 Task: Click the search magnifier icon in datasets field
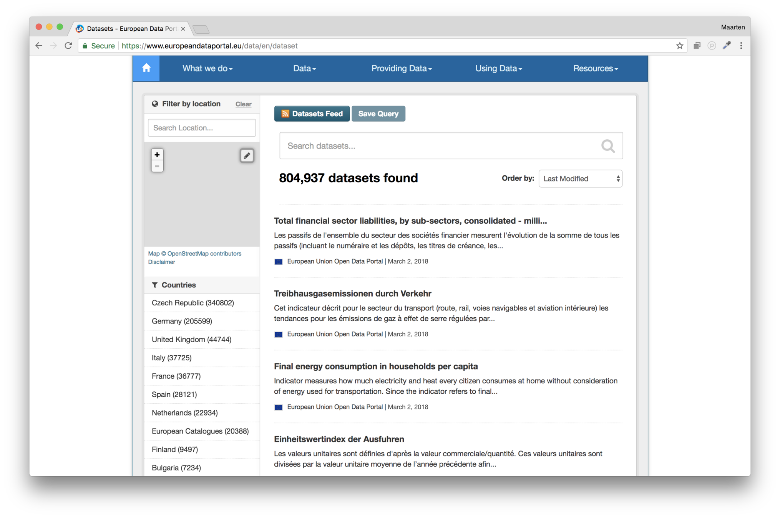607,146
